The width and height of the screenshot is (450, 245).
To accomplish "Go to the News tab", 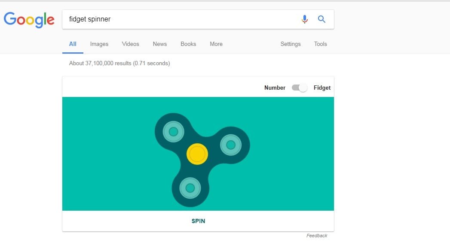I will pos(160,44).
